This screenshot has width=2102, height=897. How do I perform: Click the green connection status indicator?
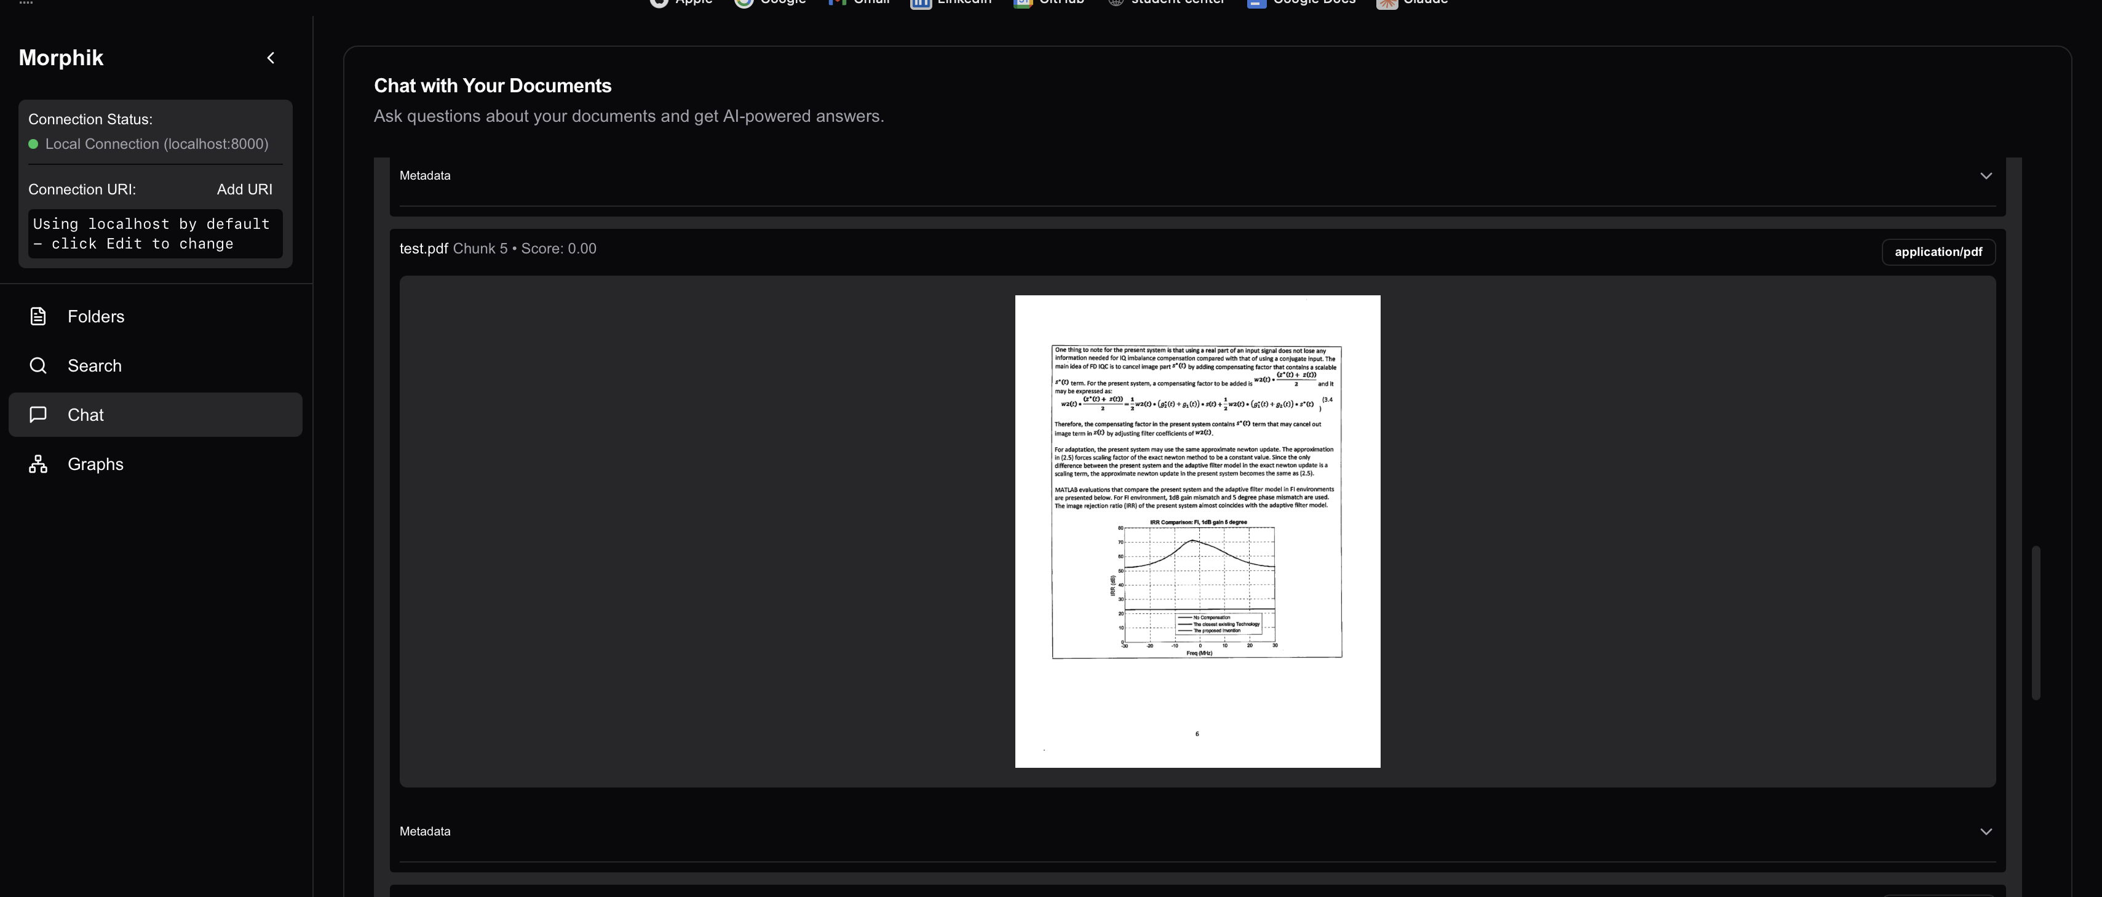pyautogui.click(x=33, y=145)
